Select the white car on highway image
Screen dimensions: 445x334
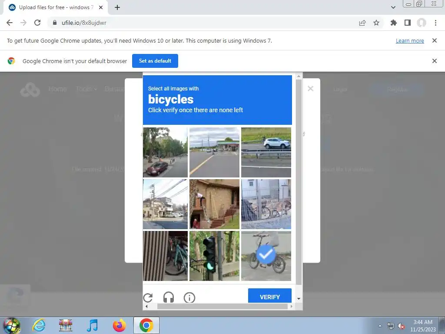pos(266,152)
